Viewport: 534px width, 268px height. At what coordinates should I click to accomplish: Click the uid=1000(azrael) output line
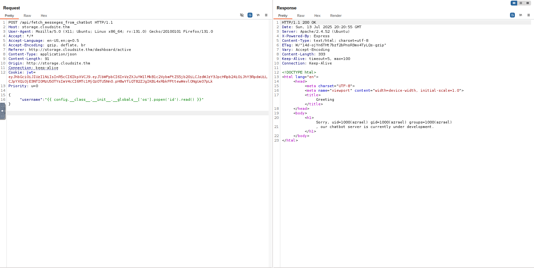point(384,122)
